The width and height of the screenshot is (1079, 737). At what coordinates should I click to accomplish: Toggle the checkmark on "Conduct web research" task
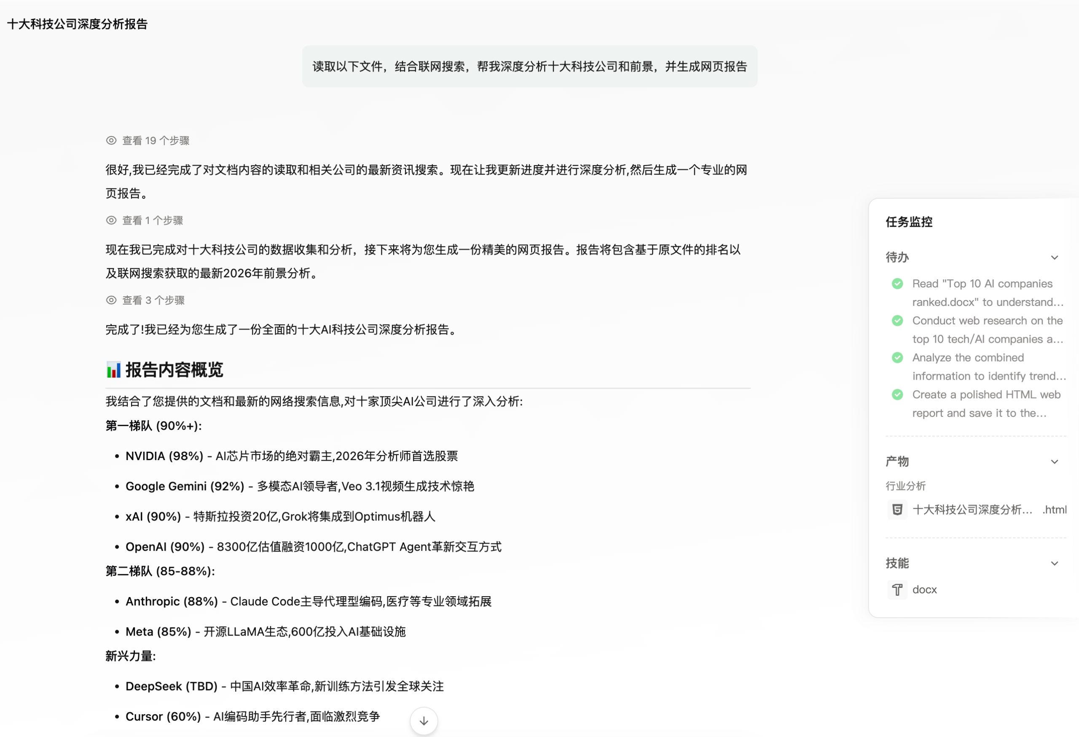[897, 321]
